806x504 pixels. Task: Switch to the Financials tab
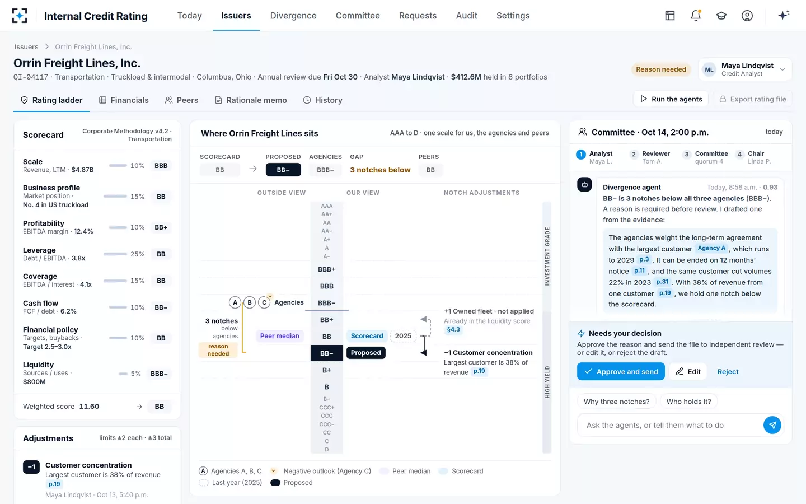click(124, 100)
